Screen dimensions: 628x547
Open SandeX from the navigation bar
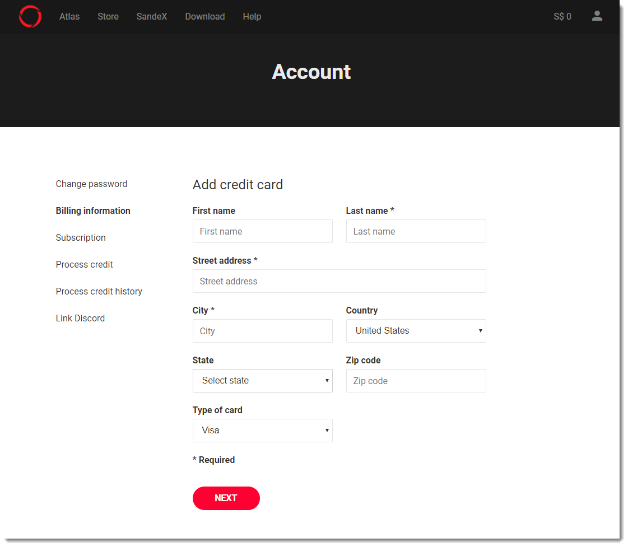click(152, 17)
